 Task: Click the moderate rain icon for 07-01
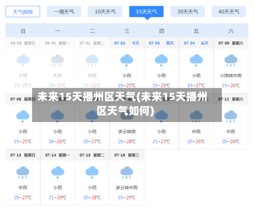(x=92, y=61)
